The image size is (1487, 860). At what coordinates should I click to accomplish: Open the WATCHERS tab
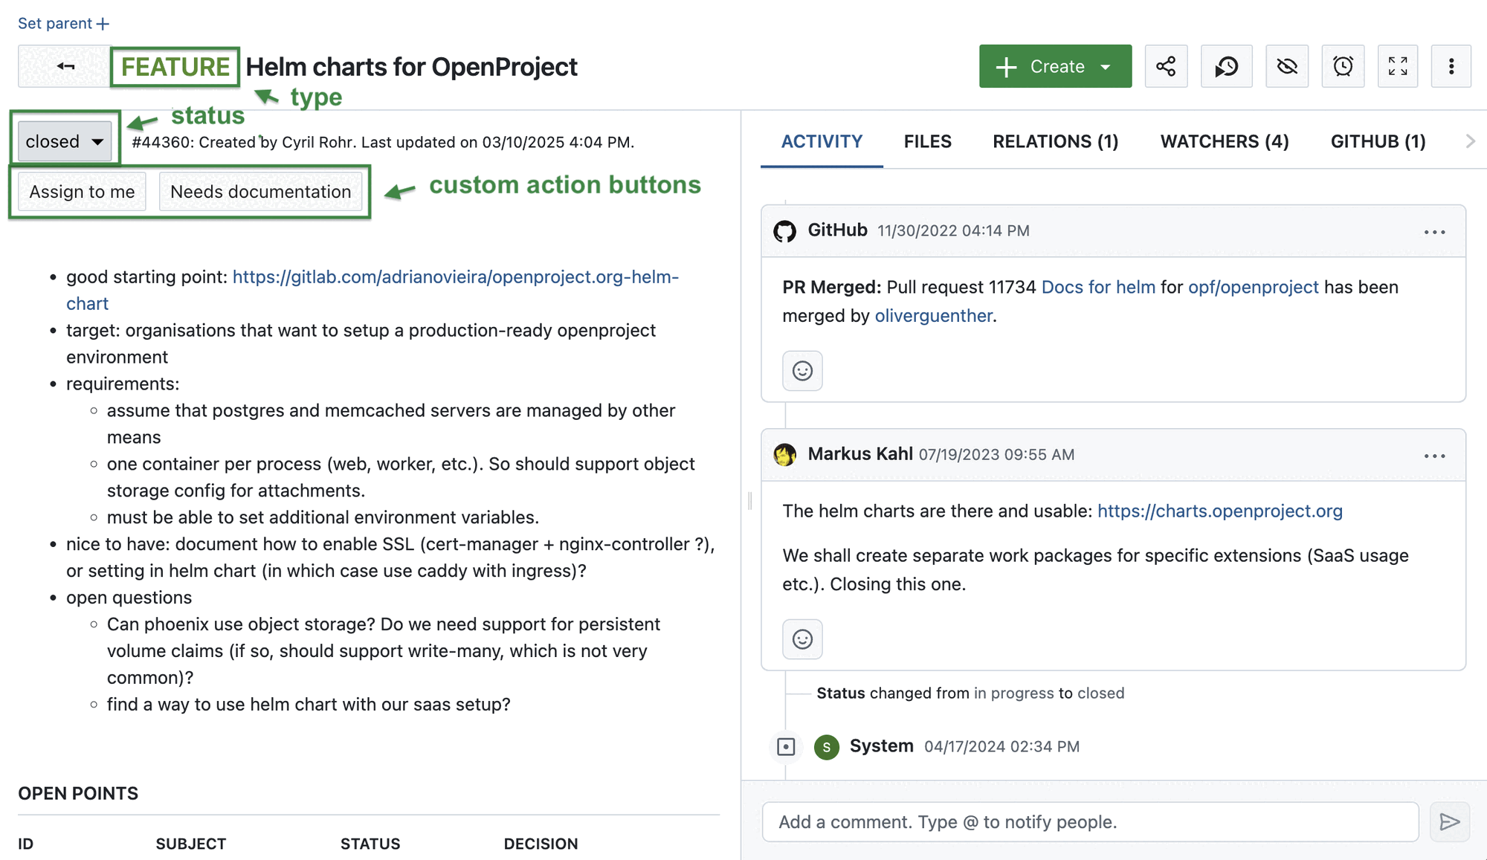[x=1224, y=141]
